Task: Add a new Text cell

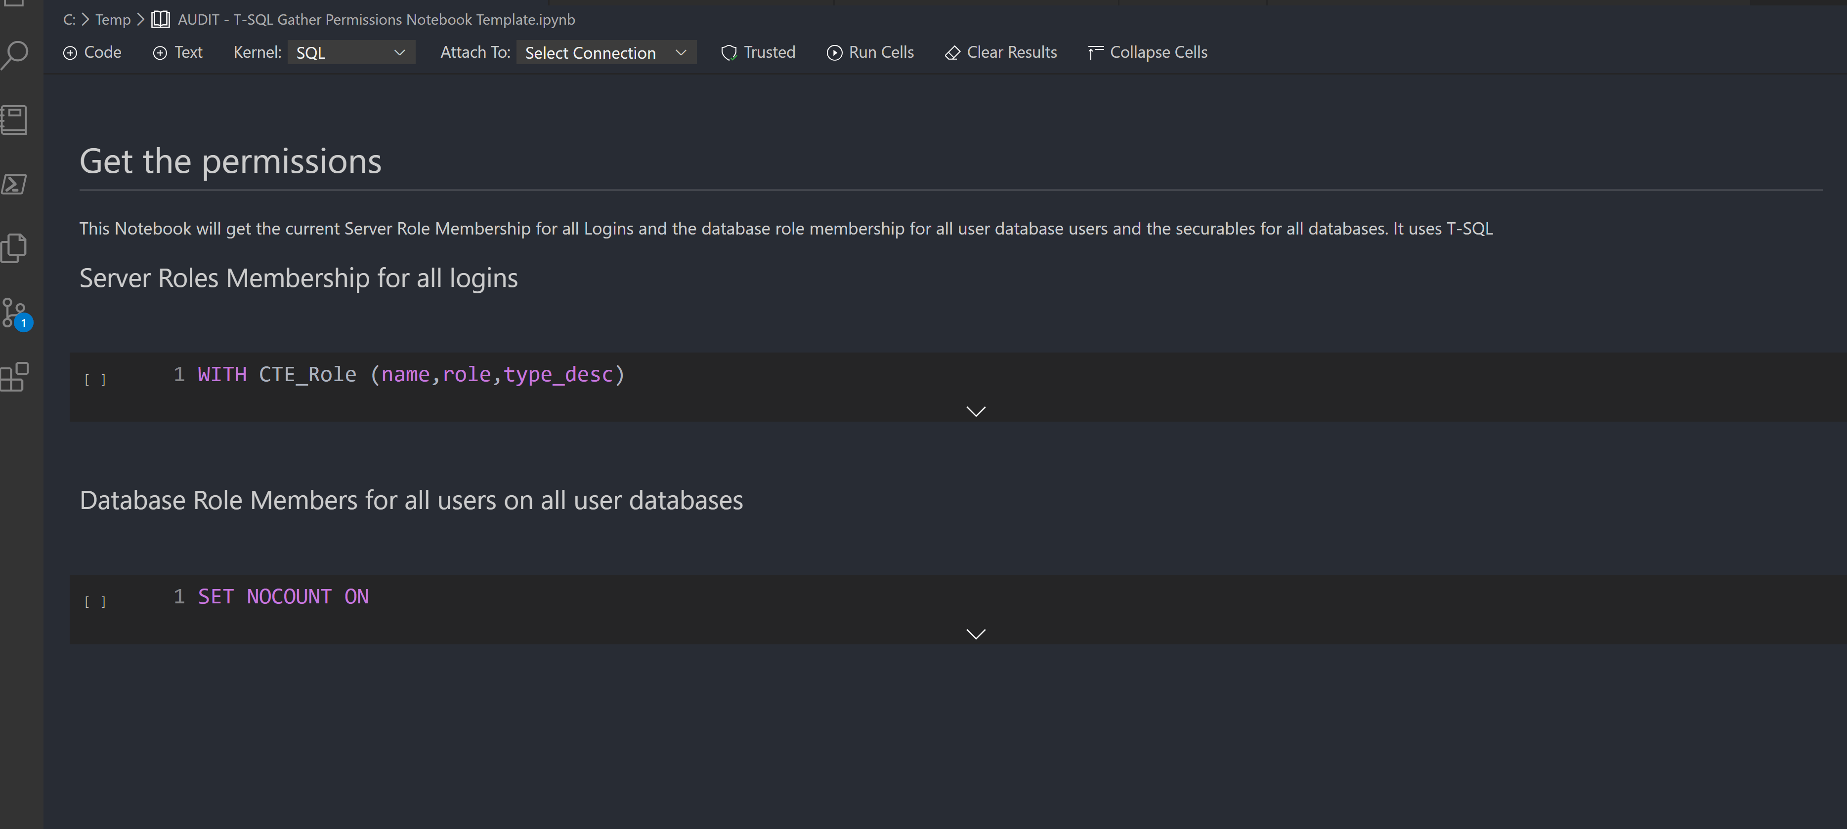Action: pos(178,52)
